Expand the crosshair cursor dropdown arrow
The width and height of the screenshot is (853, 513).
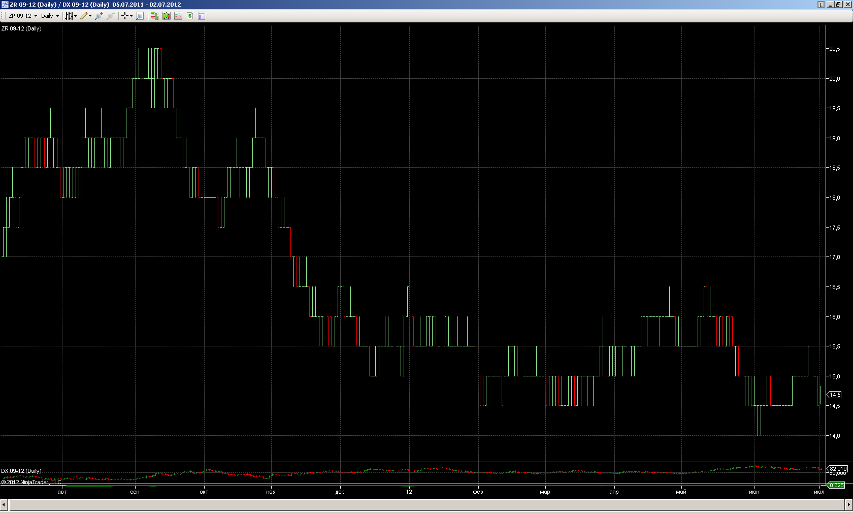click(131, 16)
